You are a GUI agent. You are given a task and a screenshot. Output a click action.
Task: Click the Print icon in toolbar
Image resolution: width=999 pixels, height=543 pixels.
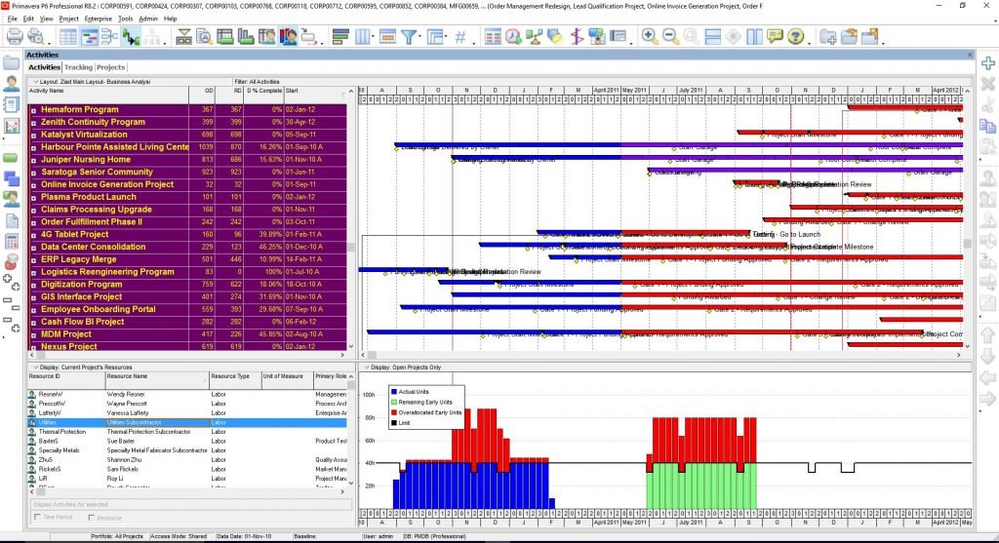tap(14, 36)
